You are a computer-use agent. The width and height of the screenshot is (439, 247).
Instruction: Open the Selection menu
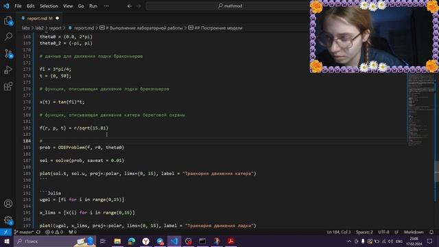tap(49, 6)
